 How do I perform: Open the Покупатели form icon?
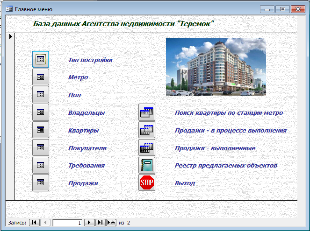(x=41, y=147)
